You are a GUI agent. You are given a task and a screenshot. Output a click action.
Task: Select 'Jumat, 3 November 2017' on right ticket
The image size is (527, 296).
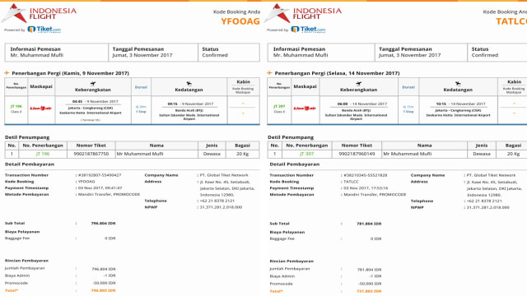(x=410, y=55)
